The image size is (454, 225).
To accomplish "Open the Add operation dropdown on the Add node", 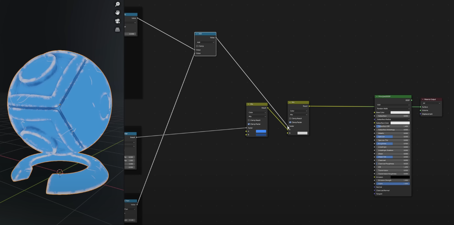I will click(x=205, y=42).
